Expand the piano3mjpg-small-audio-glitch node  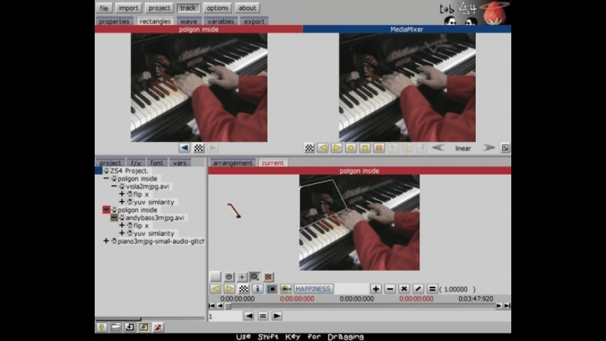[x=107, y=241]
